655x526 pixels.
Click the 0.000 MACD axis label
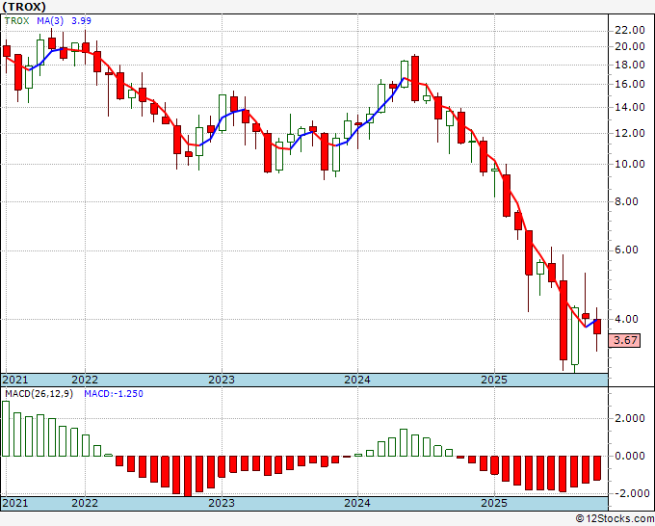point(630,456)
